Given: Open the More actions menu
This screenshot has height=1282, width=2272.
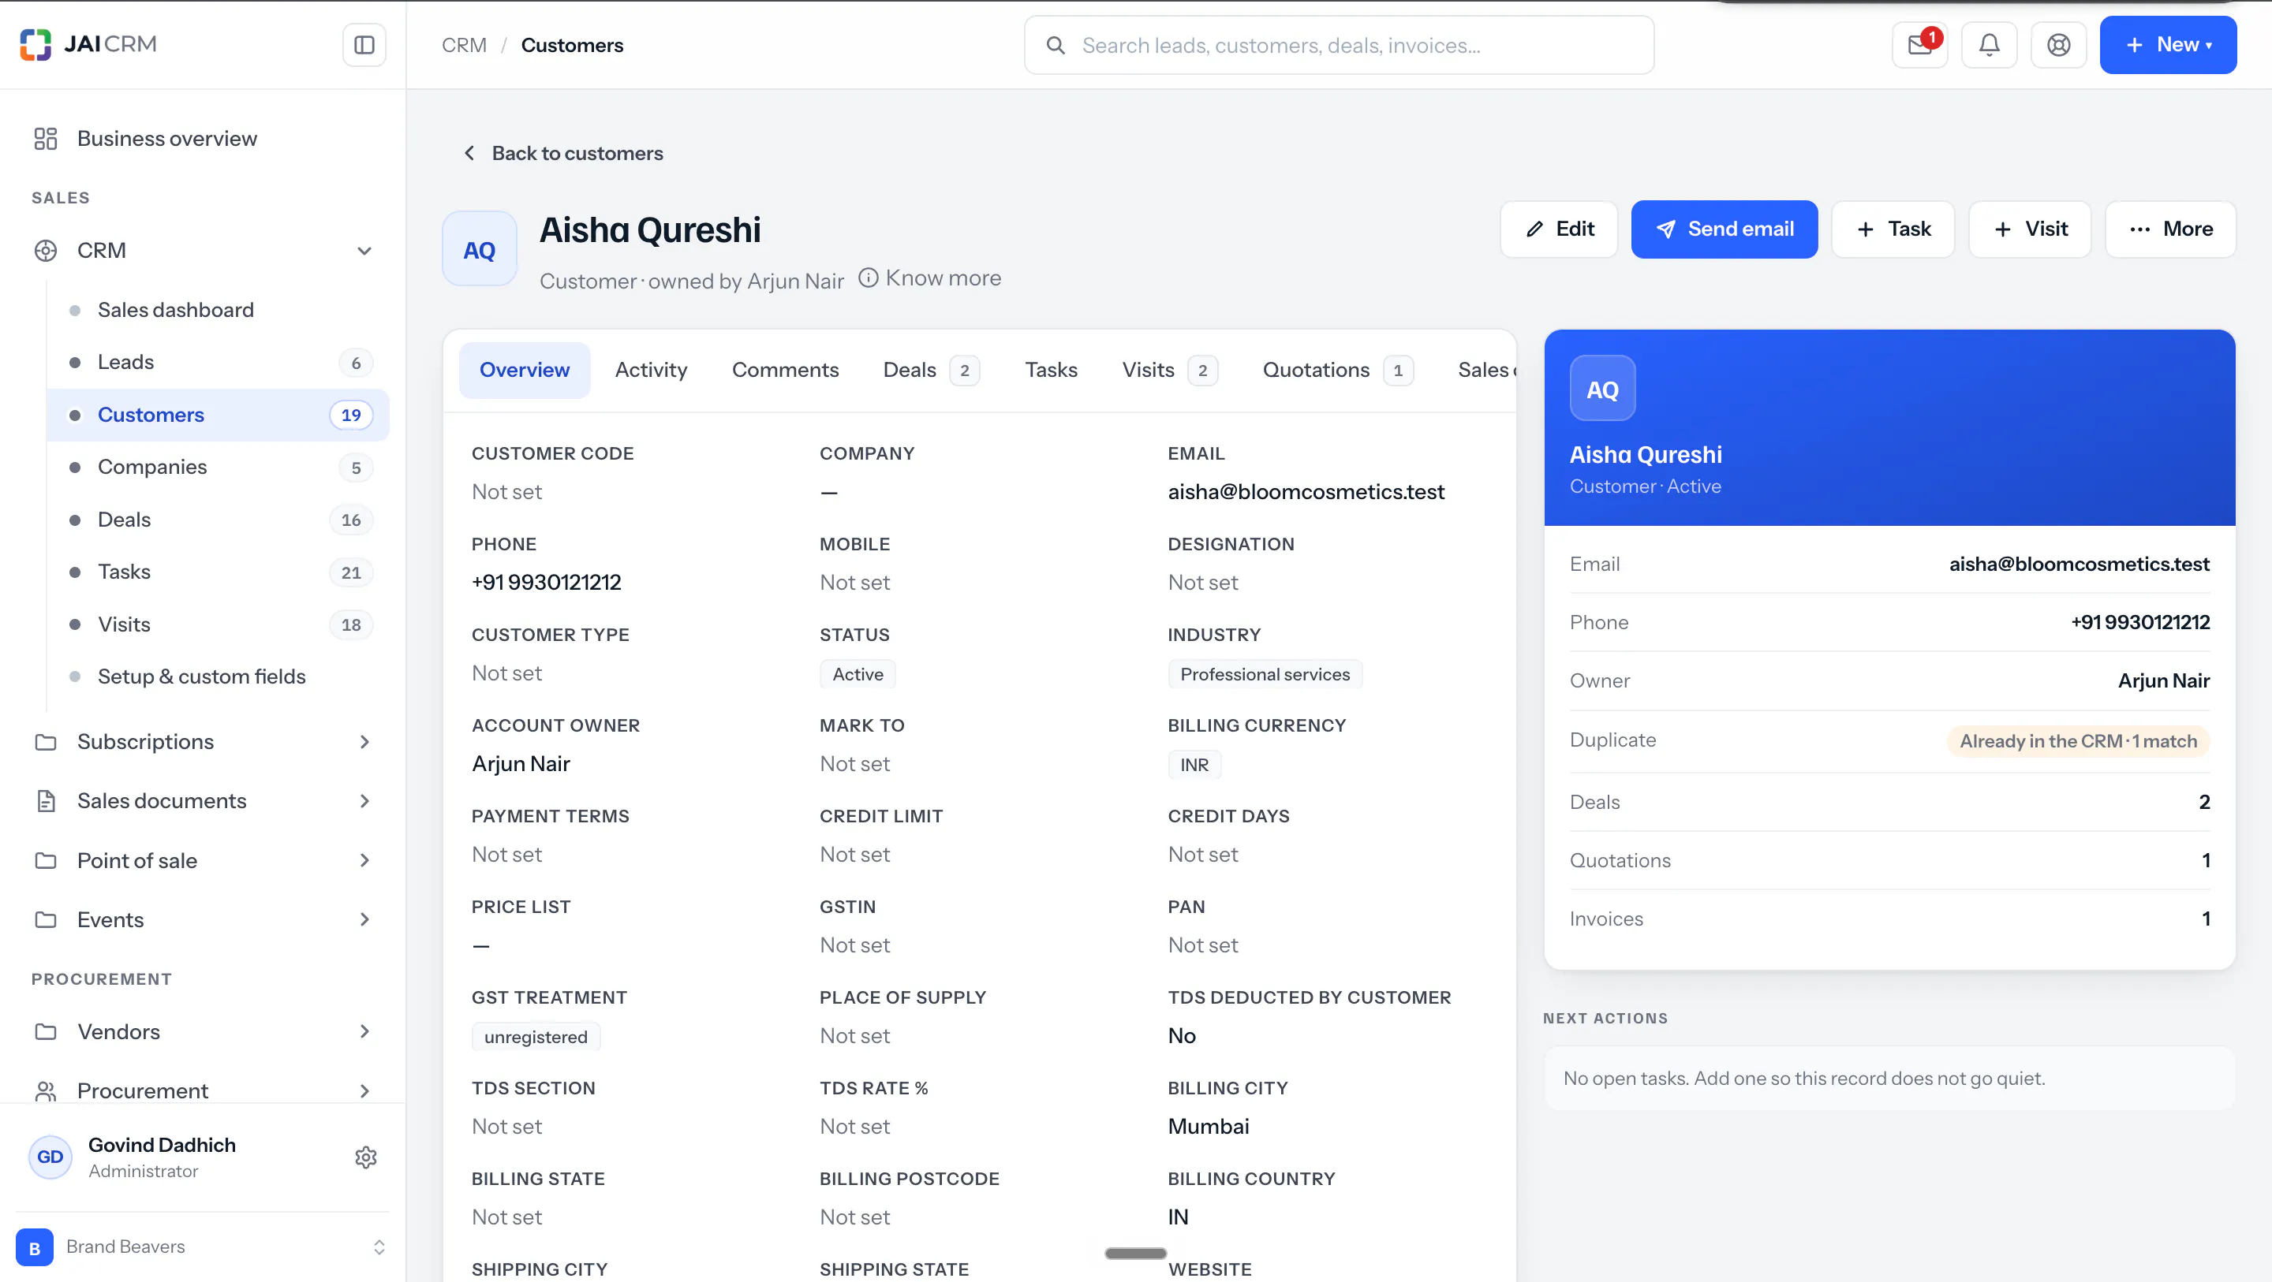Looking at the screenshot, I should [2169, 229].
